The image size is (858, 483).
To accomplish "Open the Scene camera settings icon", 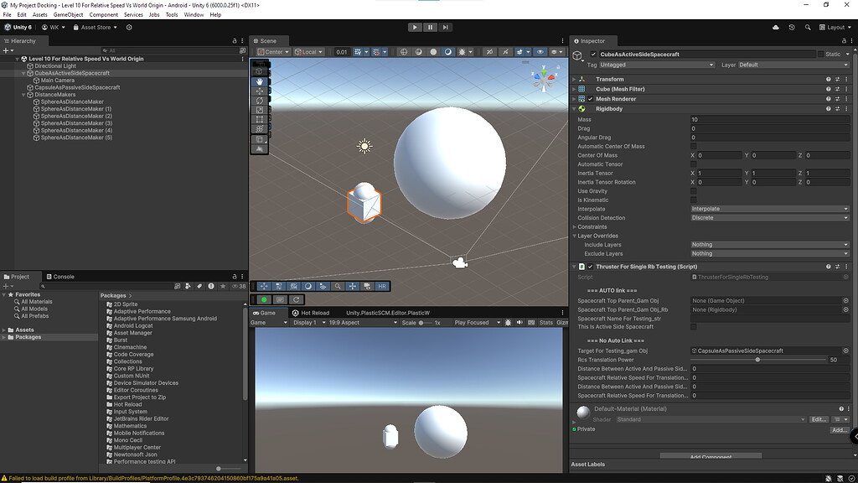I will click(554, 51).
